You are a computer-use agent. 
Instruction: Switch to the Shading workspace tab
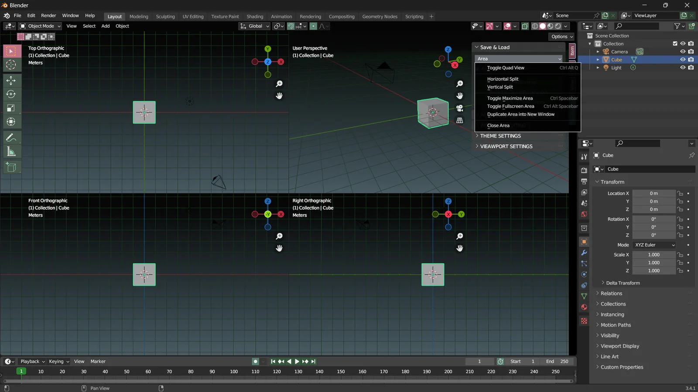point(255,16)
